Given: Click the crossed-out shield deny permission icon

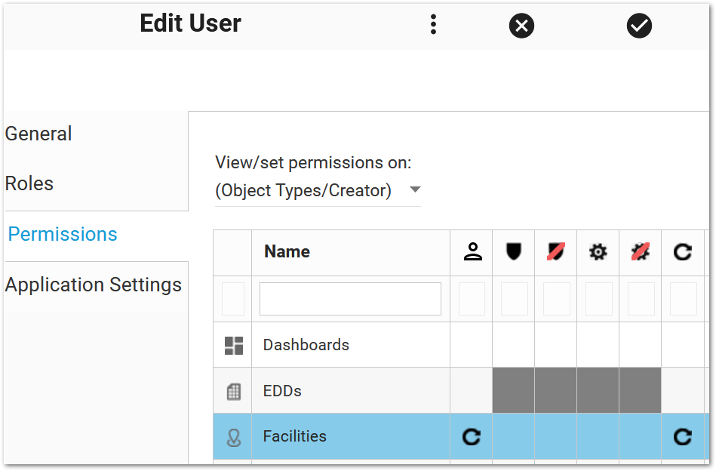Looking at the screenshot, I should (555, 252).
